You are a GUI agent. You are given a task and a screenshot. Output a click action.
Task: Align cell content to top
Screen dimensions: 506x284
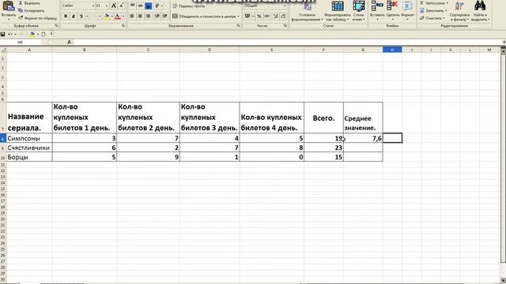click(x=132, y=6)
